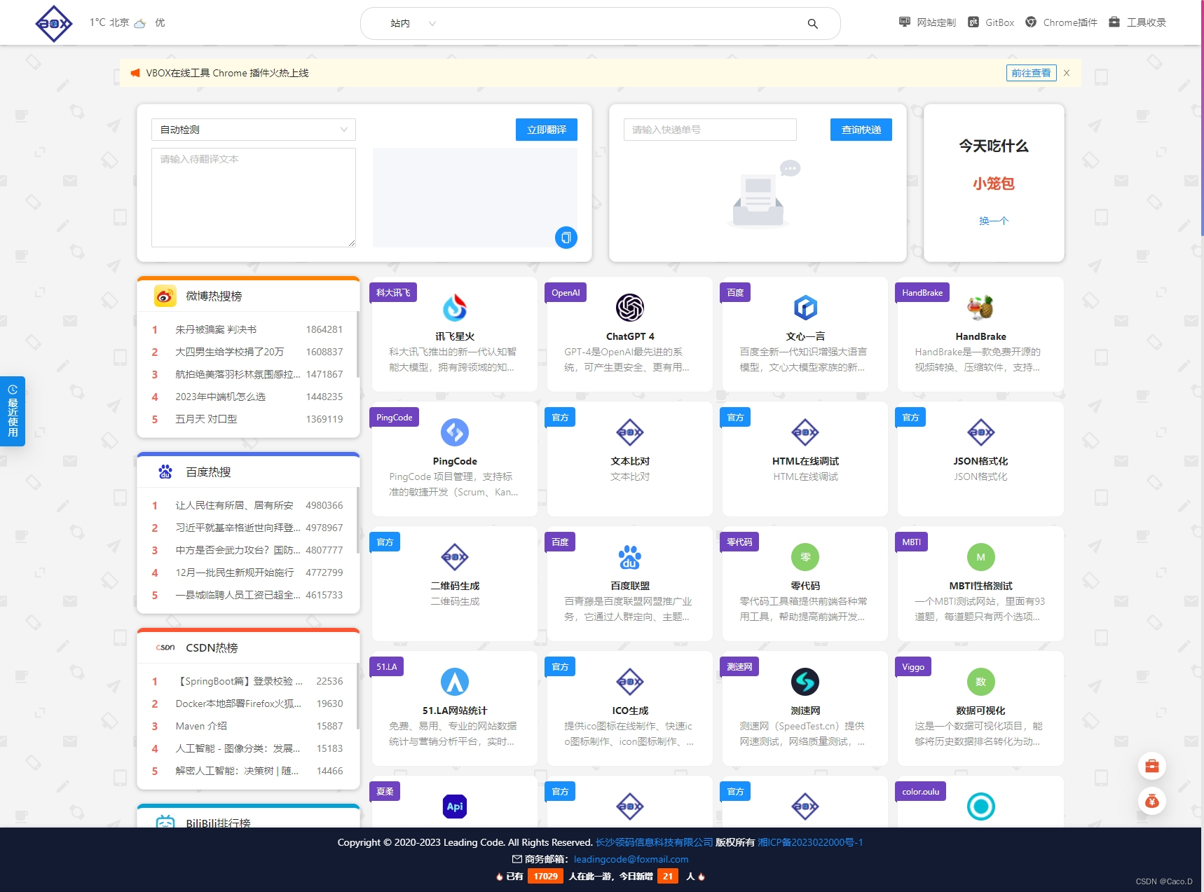The image size is (1204, 892).
Task: Open Weibo topic 朱丹被骗案 判决书
Action: 216,329
